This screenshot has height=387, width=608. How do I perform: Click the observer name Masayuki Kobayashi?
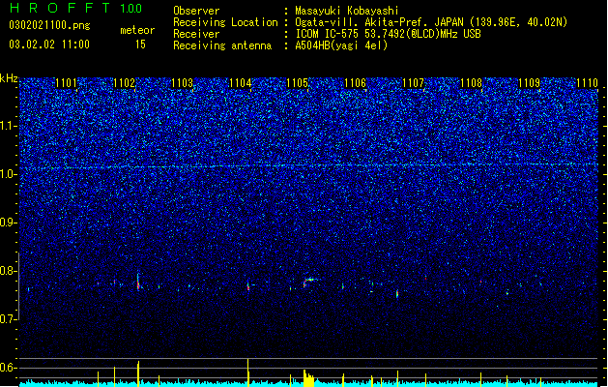(347, 11)
